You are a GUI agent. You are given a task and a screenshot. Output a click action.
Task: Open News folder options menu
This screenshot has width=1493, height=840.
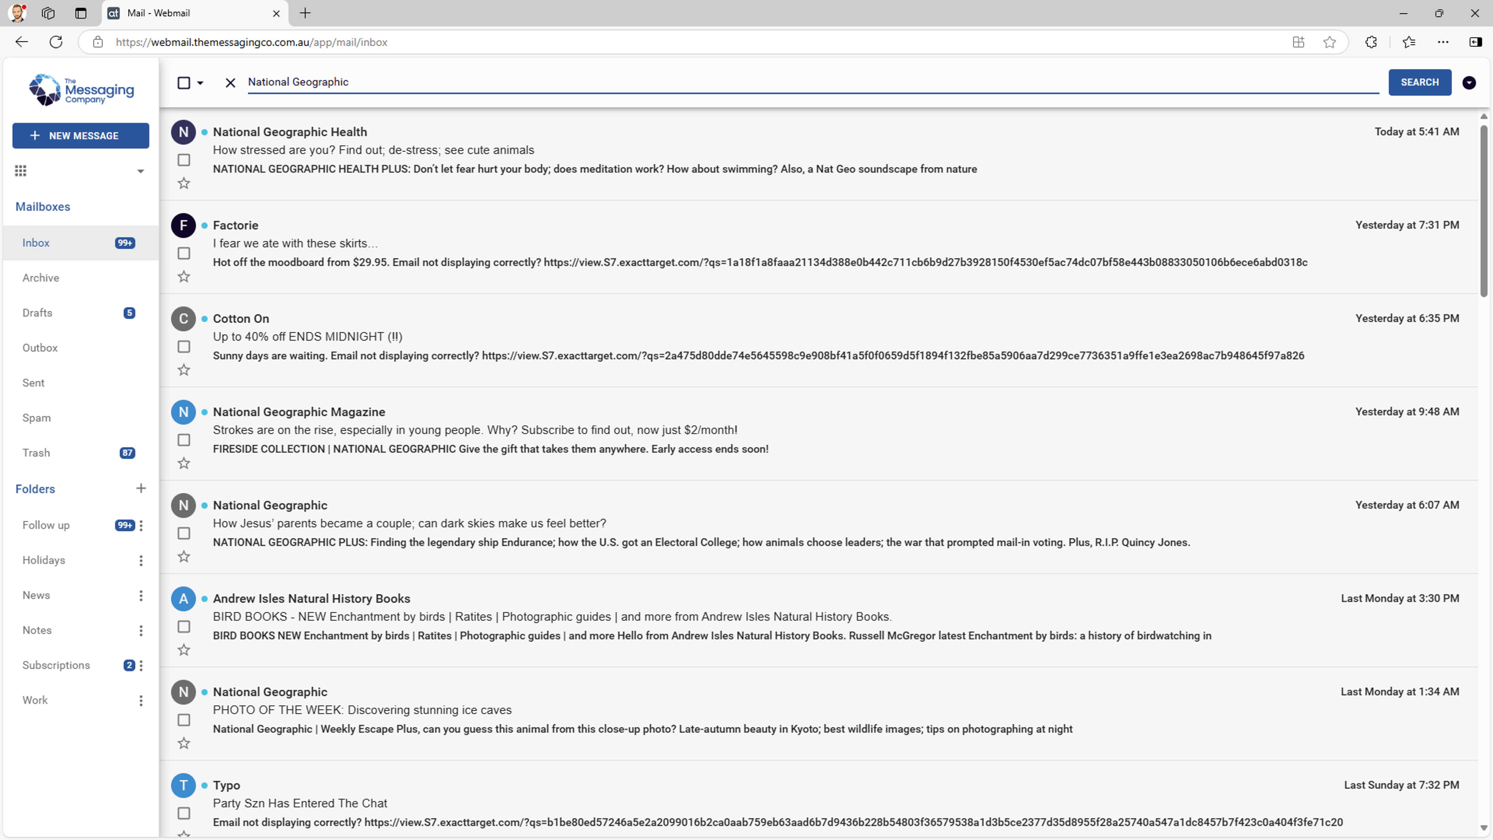(x=141, y=595)
